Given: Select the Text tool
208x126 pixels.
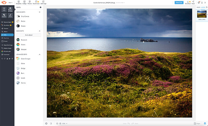Looking at the screenshot, I should (4, 9).
